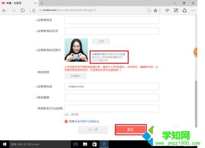Make a web note with pen icon
This screenshot has height=148, width=205.
176,10
